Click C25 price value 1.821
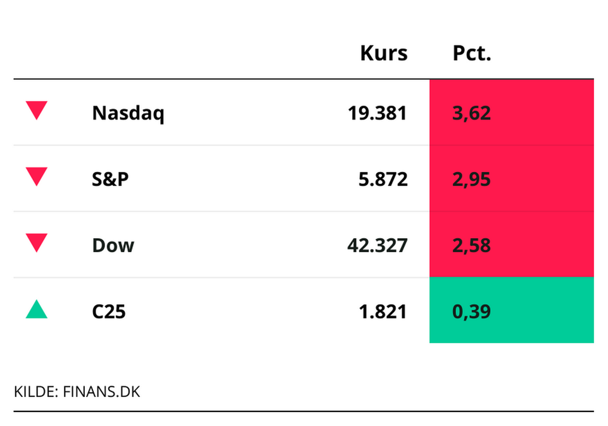The width and height of the screenshot is (608, 426). (382, 312)
